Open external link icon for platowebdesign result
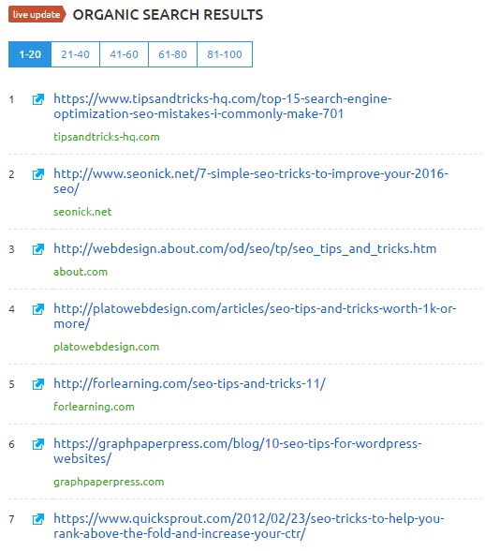The image size is (485, 551). pos(38,309)
